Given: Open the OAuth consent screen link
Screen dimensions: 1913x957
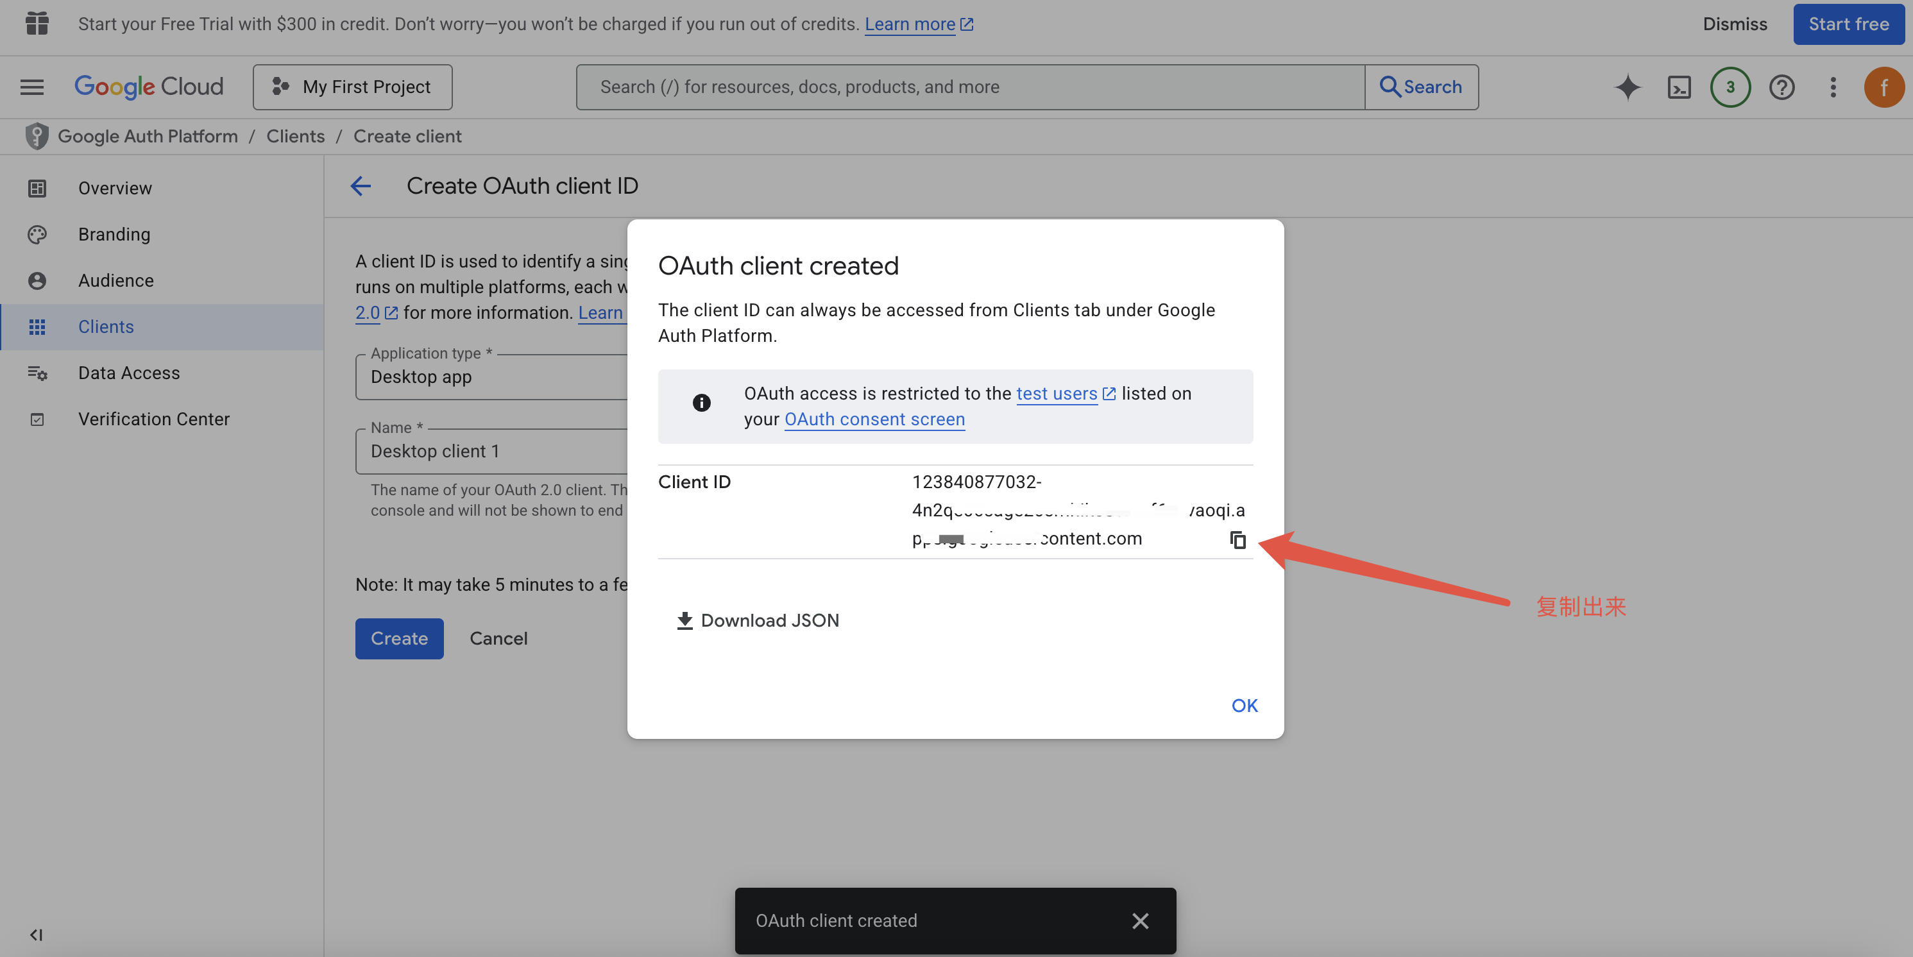Looking at the screenshot, I should [x=874, y=419].
